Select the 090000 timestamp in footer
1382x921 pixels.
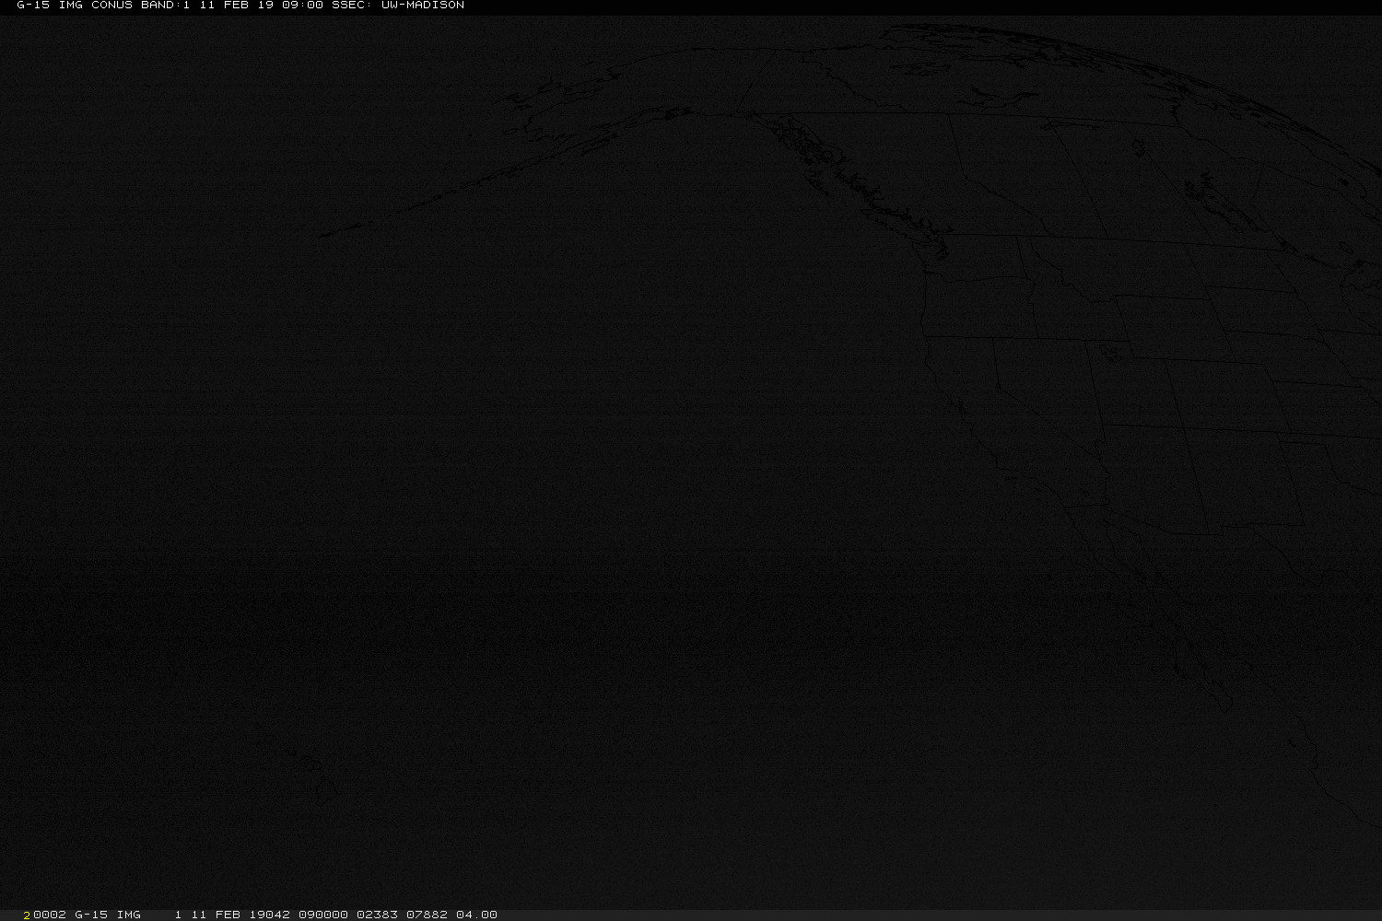point(323,915)
